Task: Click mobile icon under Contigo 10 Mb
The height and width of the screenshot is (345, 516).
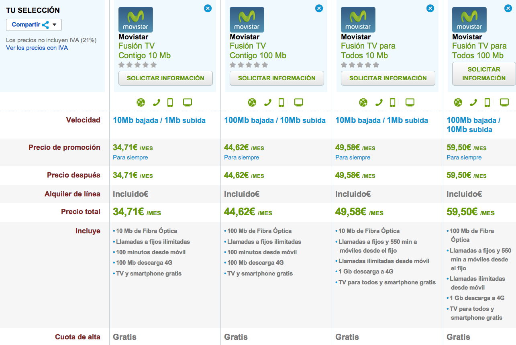Action: point(170,102)
